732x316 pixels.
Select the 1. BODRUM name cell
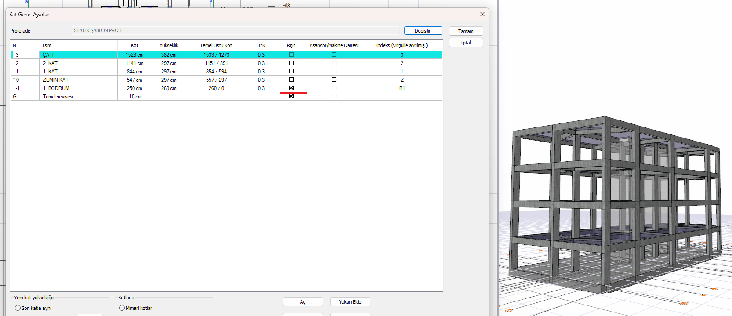point(79,88)
